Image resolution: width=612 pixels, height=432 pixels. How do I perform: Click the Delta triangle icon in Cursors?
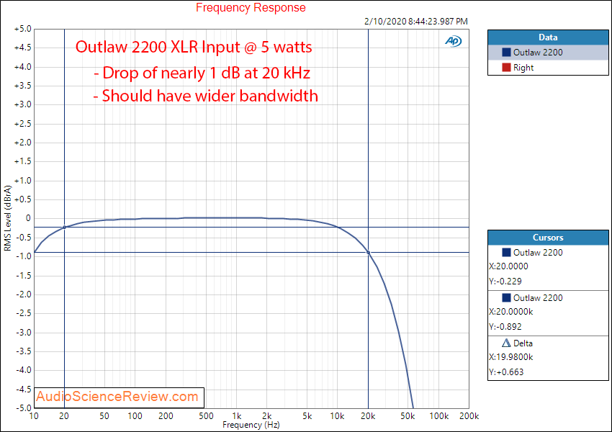click(x=506, y=343)
